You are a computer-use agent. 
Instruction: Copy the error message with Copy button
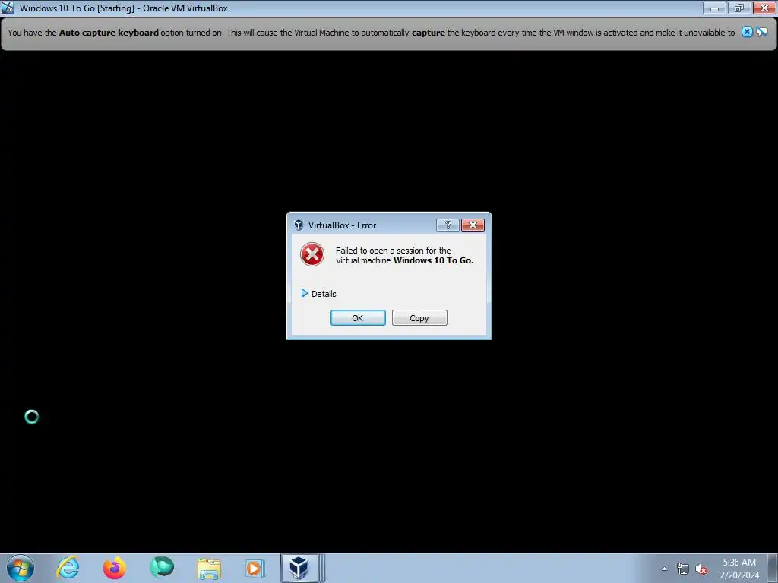click(x=419, y=318)
